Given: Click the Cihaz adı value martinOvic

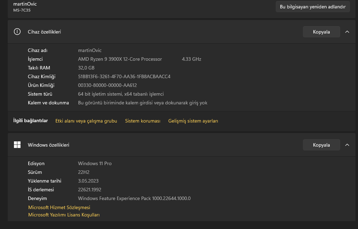Looking at the screenshot, I should pyautogui.click(x=90, y=50).
